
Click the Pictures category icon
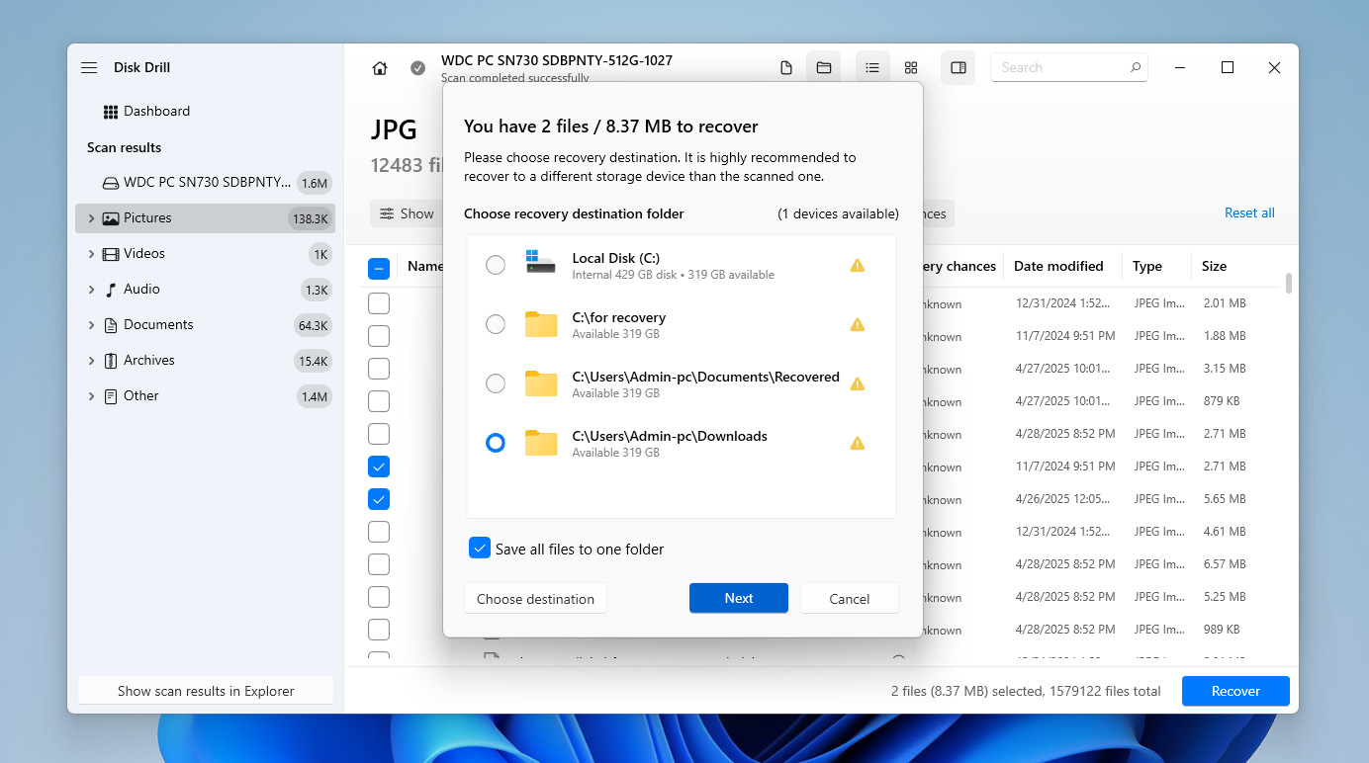tap(111, 218)
